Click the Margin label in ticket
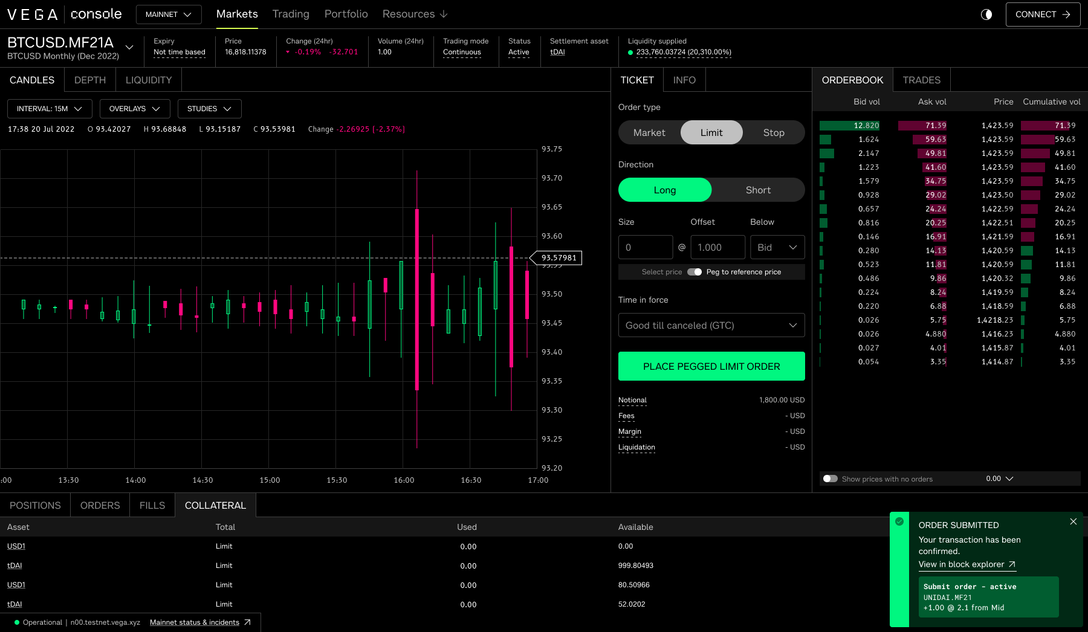 tap(630, 431)
